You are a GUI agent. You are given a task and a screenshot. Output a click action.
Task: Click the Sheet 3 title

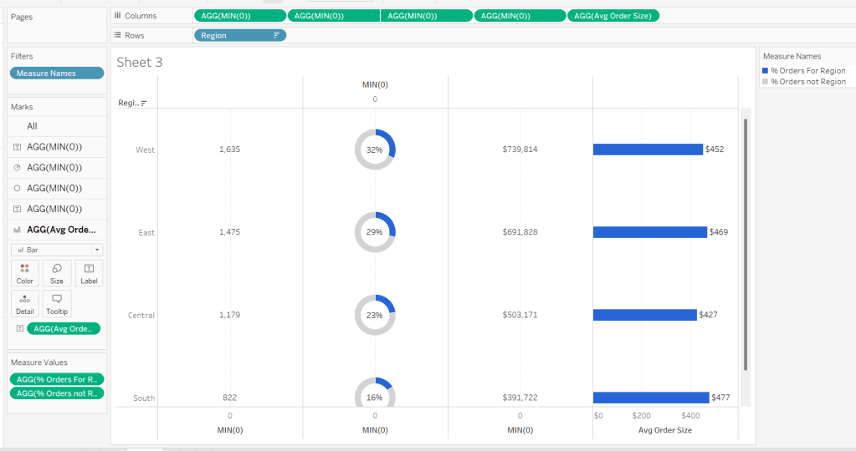coord(139,62)
